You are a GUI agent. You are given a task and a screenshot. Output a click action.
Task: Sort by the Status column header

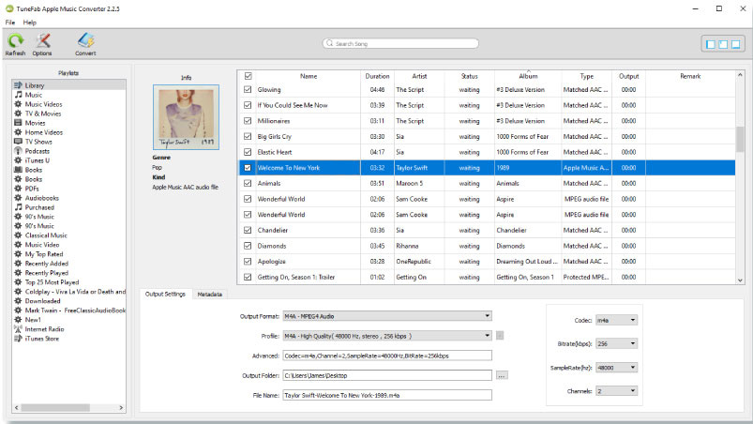469,76
